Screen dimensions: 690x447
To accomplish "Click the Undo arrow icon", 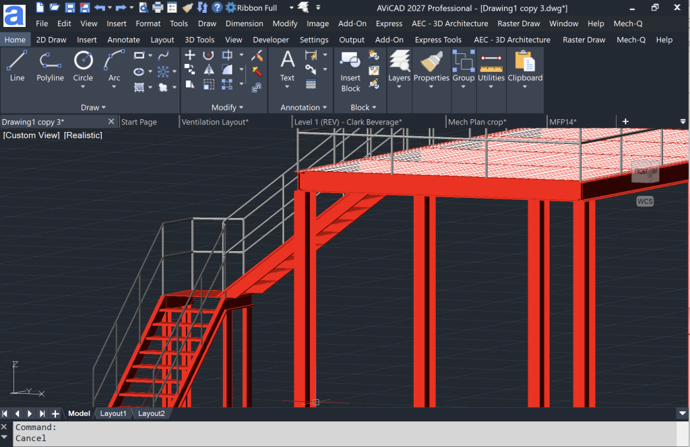I will [100, 7].
